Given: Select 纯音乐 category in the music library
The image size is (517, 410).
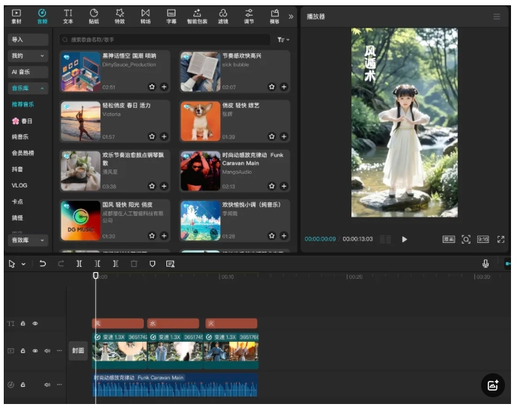Looking at the screenshot, I should (20, 136).
